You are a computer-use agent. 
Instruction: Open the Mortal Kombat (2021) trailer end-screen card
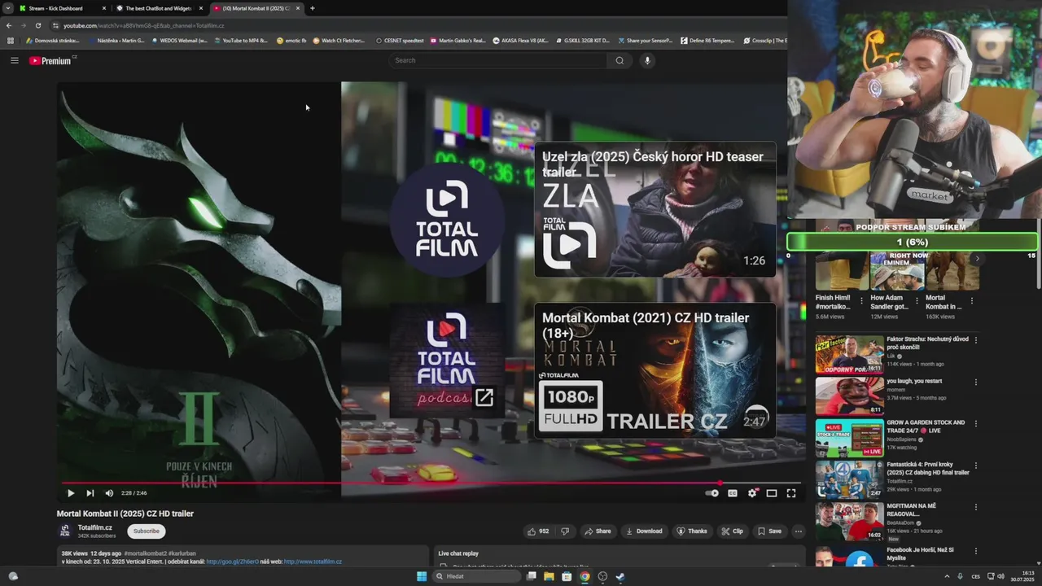coord(655,370)
